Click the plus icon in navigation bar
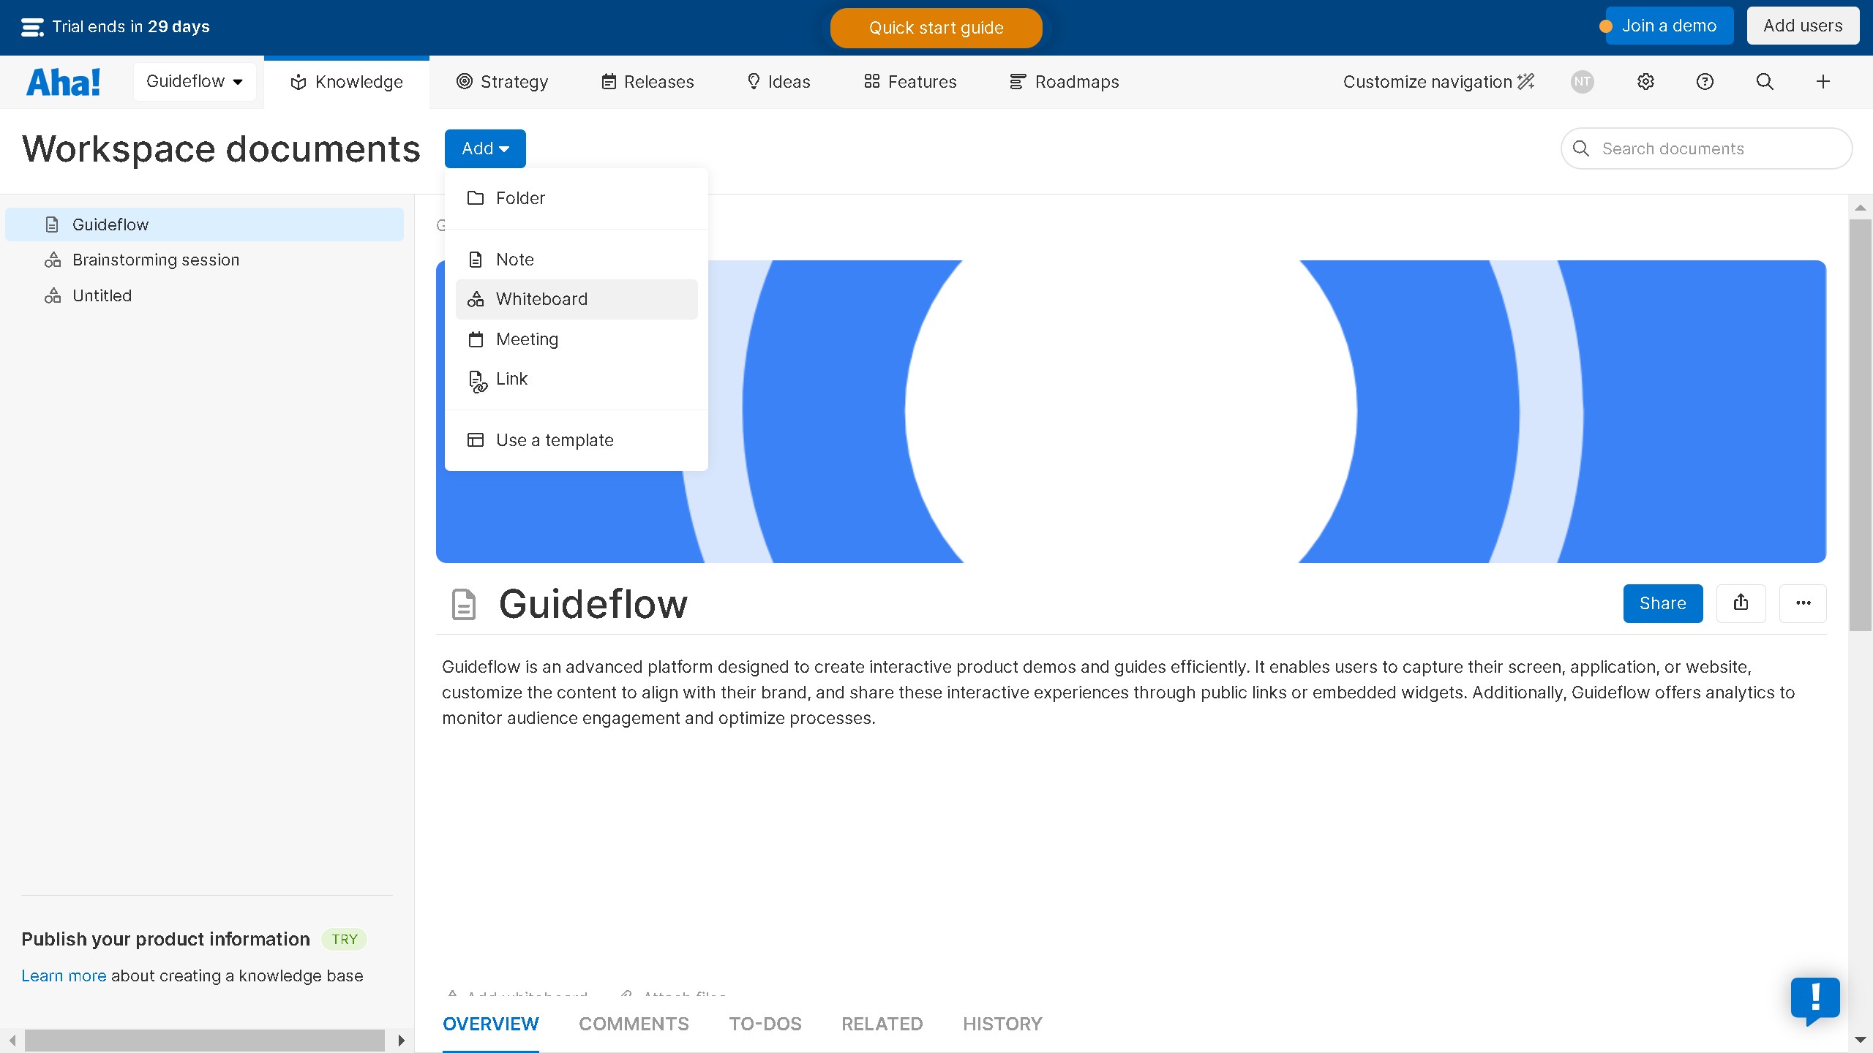This screenshot has height=1053, width=1873. 1823,82
